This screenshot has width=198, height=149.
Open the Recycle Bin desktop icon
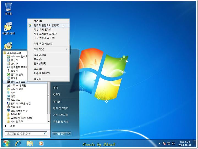click(x=8, y=9)
